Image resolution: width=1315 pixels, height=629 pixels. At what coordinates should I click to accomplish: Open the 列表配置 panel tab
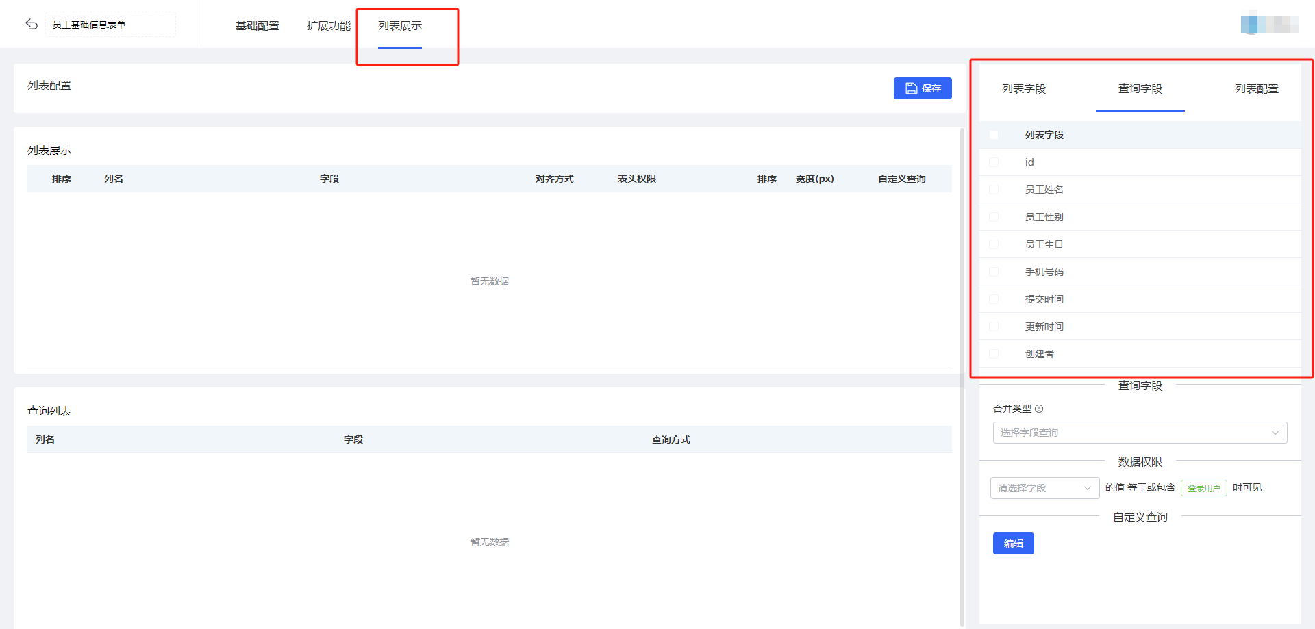pos(1256,89)
